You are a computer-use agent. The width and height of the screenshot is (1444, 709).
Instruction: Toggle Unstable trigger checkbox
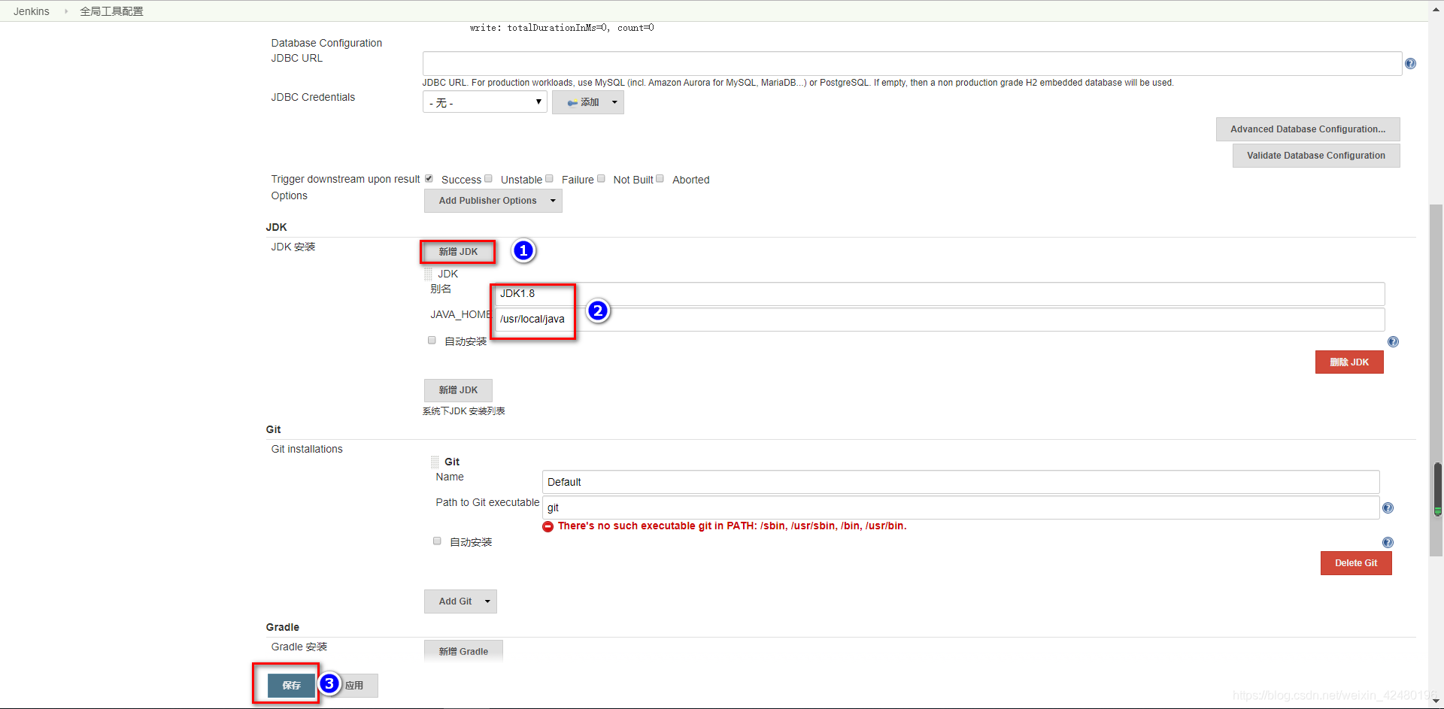(x=488, y=179)
